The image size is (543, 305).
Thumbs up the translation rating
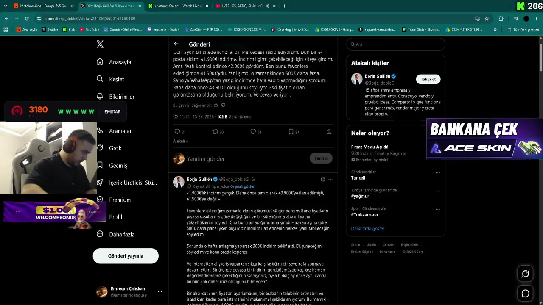pos(216,105)
